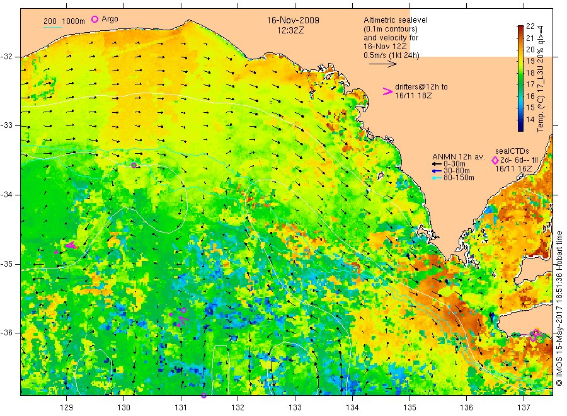Viewport: 567px width, 416px height.
Task: Click the 14 degree end of colorbar
Action: [521, 129]
